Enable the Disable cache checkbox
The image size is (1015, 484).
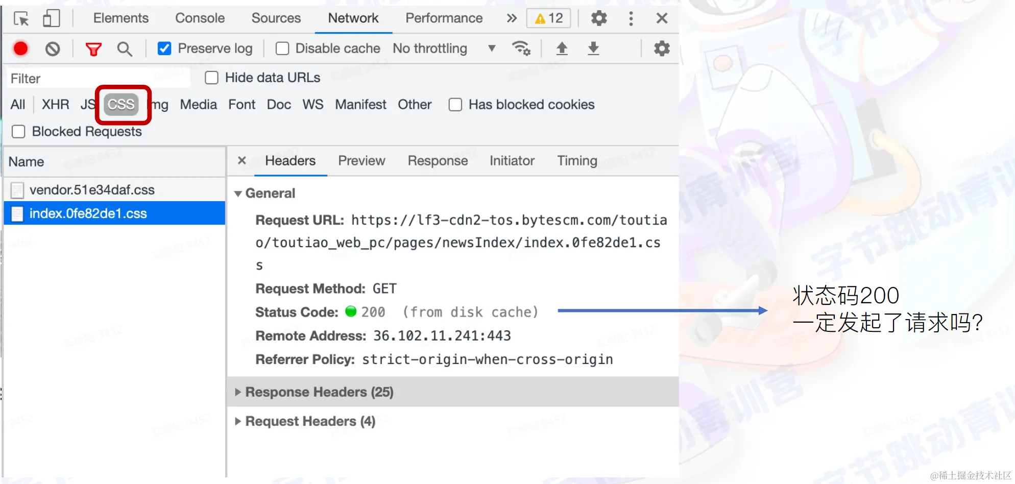pyautogui.click(x=282, y=49)
